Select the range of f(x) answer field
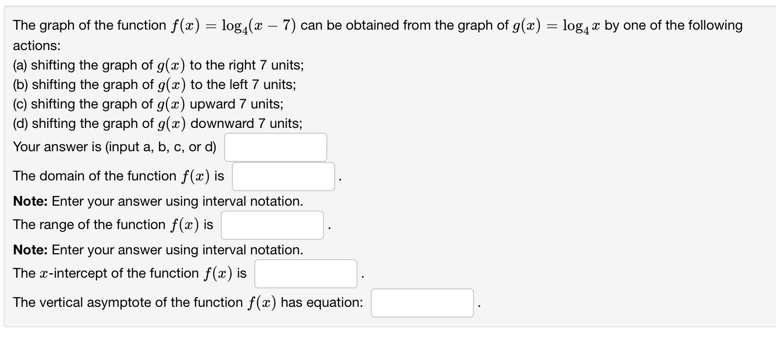The height and width of the screenshot is (337, 776). [272, 225]
